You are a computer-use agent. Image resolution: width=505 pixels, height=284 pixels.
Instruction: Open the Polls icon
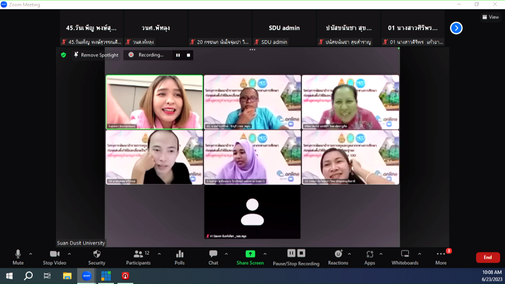pos(180,254)
